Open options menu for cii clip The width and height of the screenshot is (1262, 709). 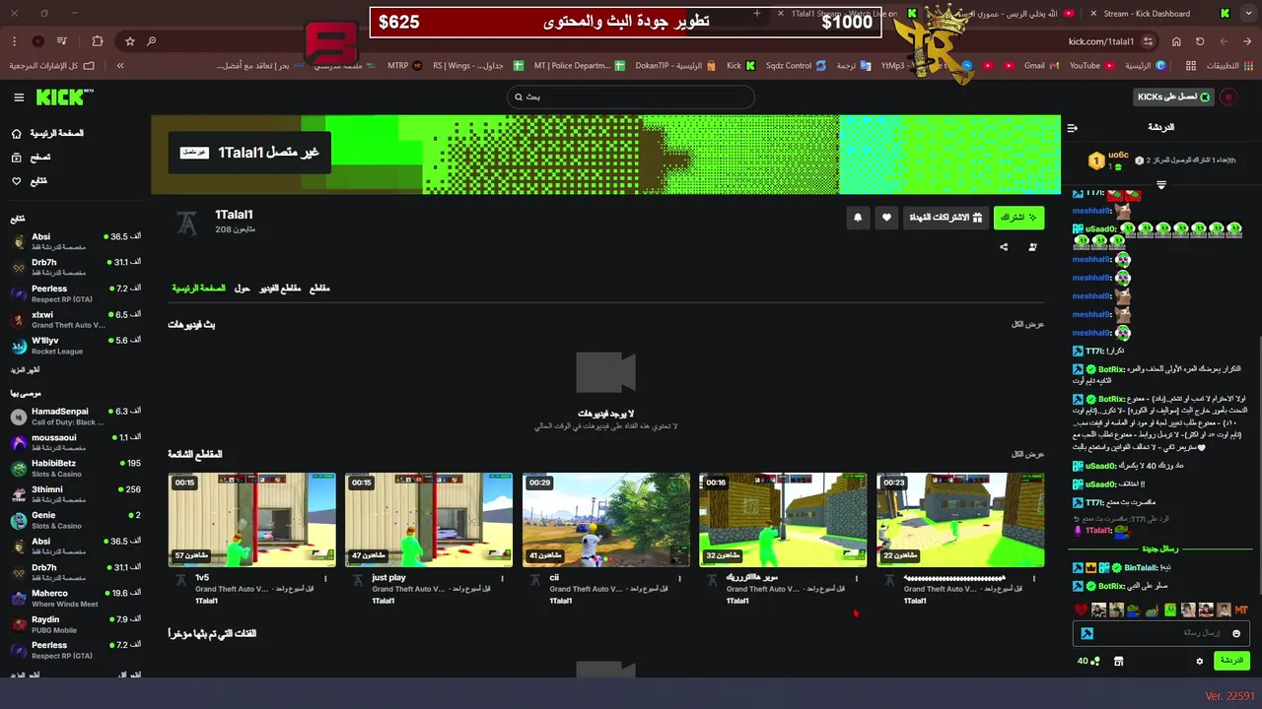[x=679, y=579]
